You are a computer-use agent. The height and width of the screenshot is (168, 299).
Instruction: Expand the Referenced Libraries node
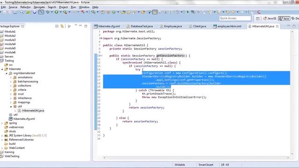click(2, 140)
